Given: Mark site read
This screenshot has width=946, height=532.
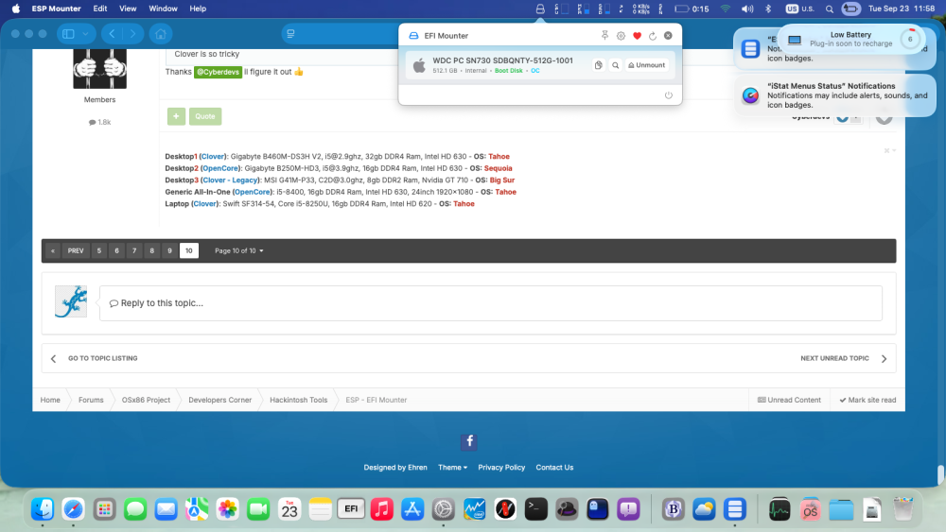Looking at the screenshot, I should point(867,400).
